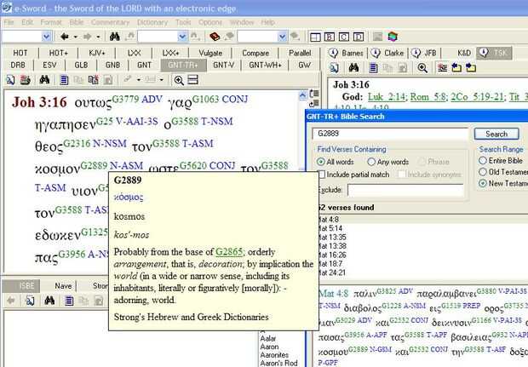Click the main toolbar Forward arrow icon

(87, 37)
